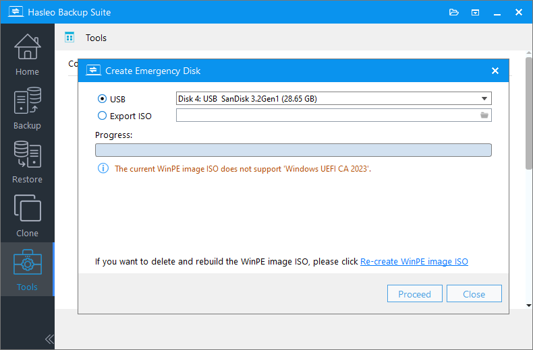Click the WinPE UEFI CA 2023 warning text
Screen dimensions: 533x350
pyautogui.click(x=243, y=168)
